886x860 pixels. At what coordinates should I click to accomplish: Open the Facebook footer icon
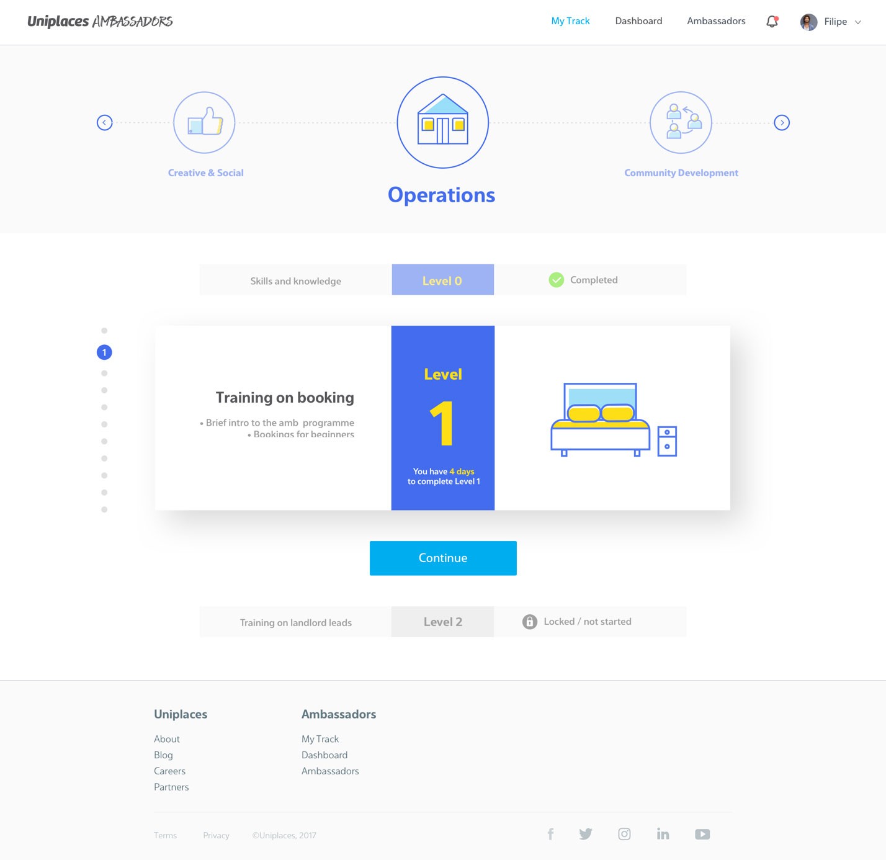(550, 834)
